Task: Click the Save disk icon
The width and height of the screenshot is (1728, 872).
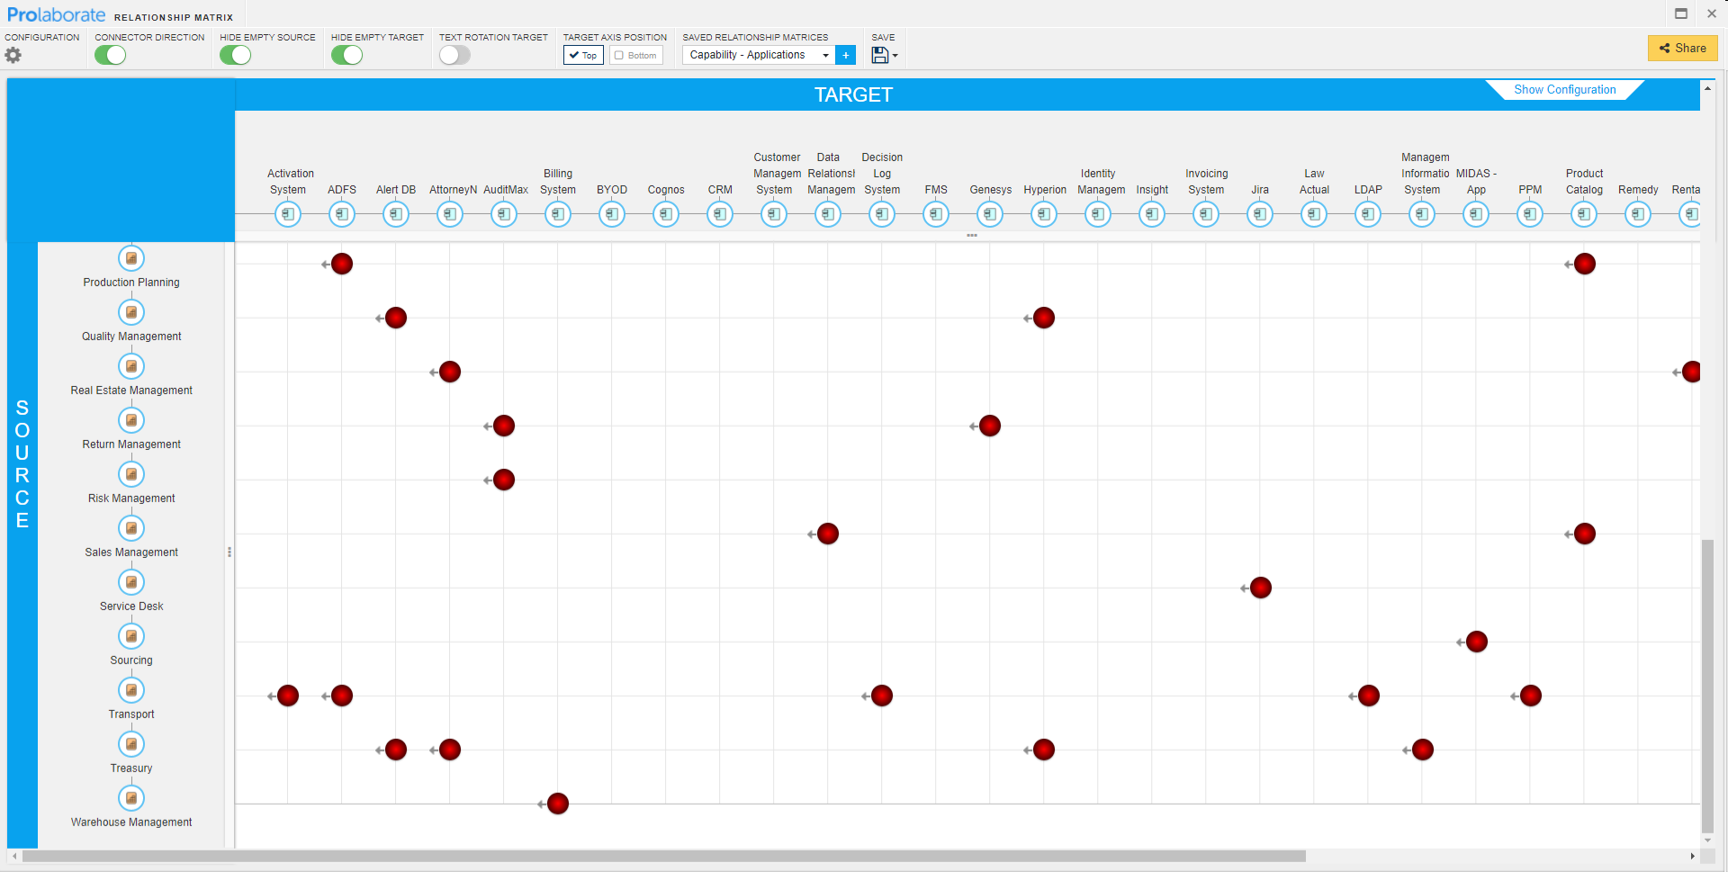Action: point(879,55)
